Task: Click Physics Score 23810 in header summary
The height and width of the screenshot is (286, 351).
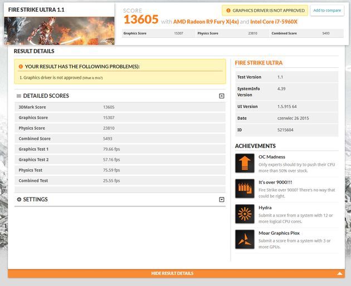Action: click(x=232, y=33)
